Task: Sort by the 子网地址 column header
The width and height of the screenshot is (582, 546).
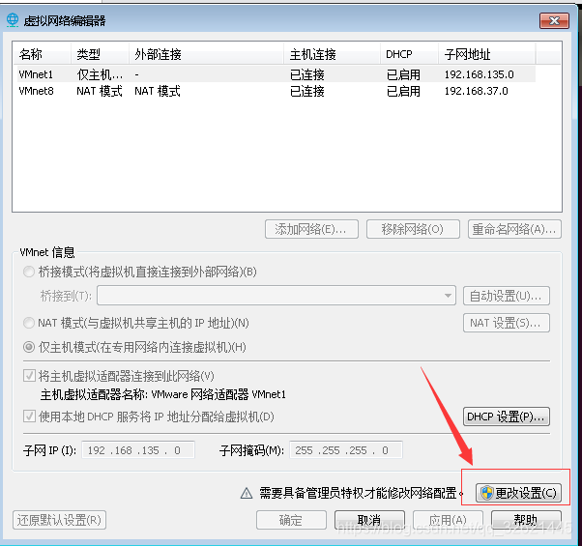Action: (x=486, y=54)
